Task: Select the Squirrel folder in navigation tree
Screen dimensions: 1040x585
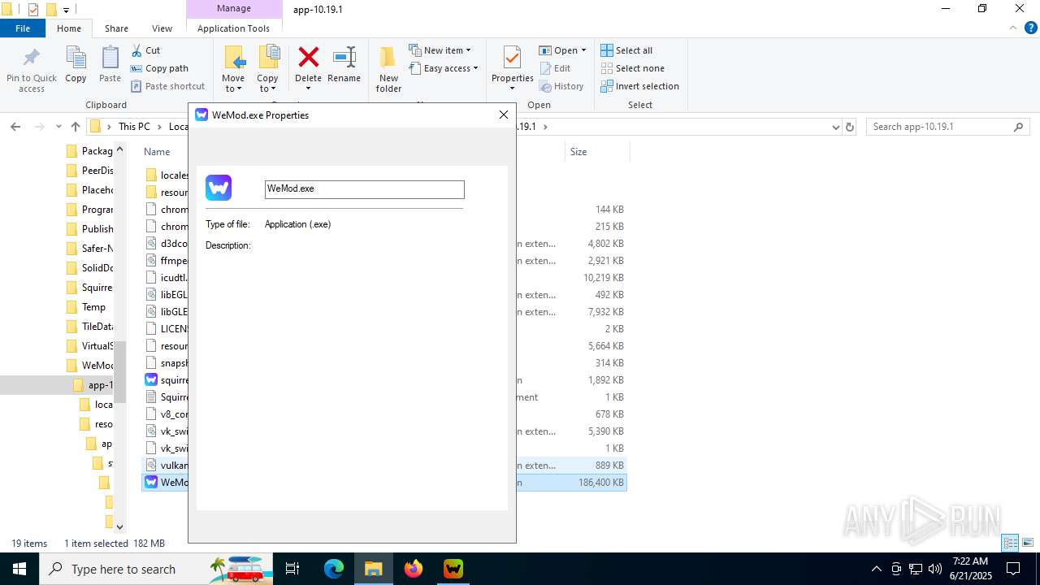Action: click(x=89, y=288)
